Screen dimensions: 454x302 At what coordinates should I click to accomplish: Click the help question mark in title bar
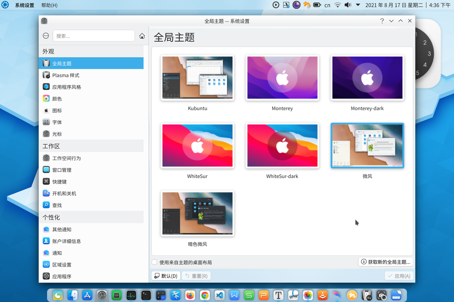point(382,21)
